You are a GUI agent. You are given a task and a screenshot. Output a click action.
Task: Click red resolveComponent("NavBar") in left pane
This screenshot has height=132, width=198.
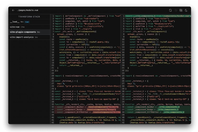(103, 107)
